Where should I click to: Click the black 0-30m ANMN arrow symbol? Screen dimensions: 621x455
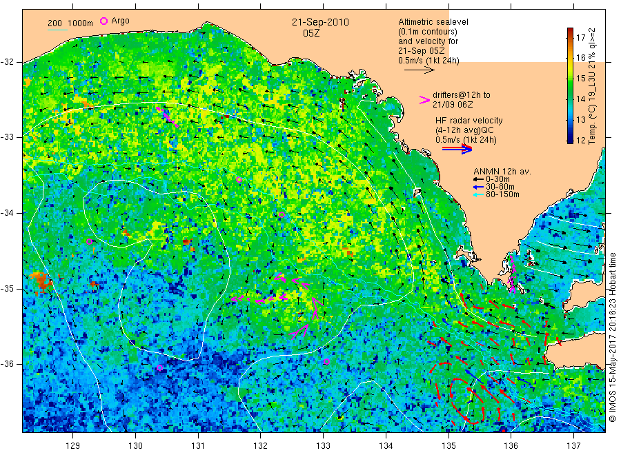pos(479,179)
